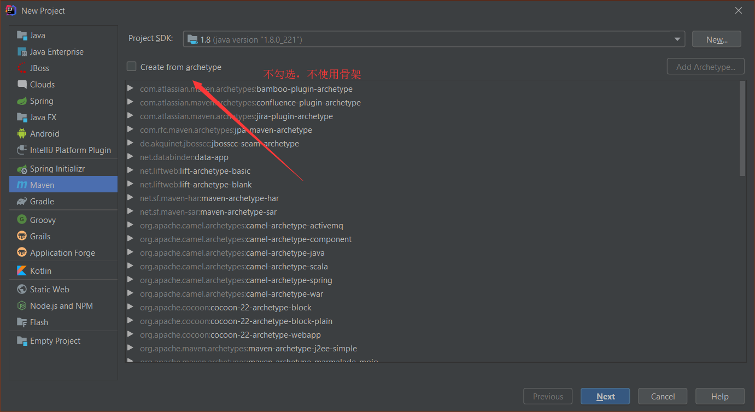Image resolution: width=755 pixels, height=412 pixels.
Task: Select Empty Project type
Action: coord(63,340)
